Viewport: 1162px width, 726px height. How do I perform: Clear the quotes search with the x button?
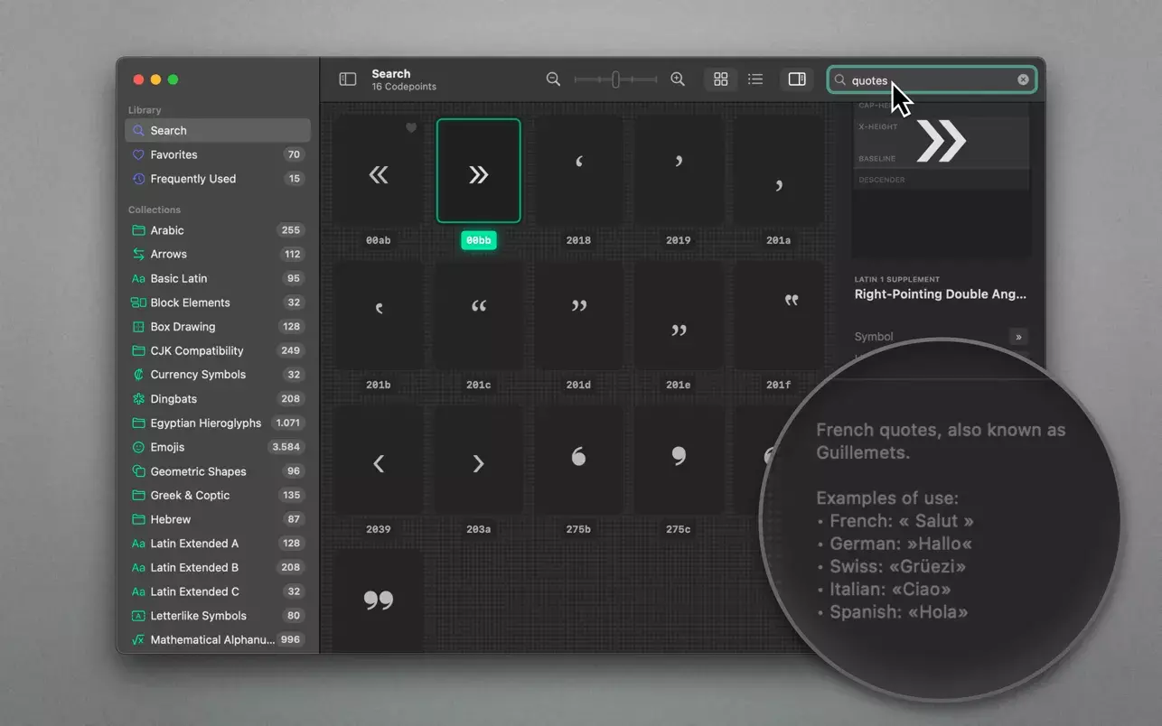[1022, 79]
